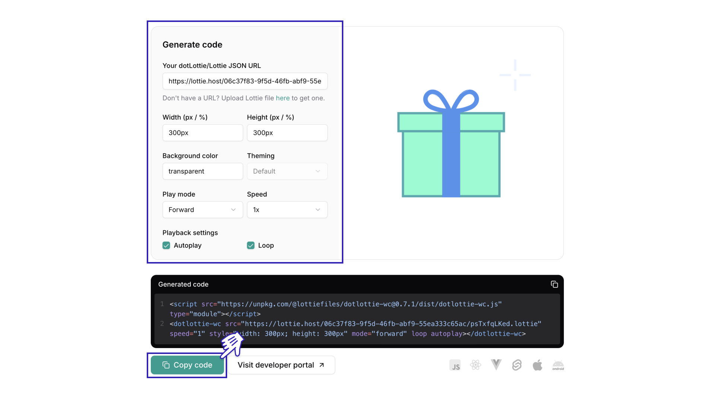
Task: Select the Android platform icon
Action: [558, 365]
